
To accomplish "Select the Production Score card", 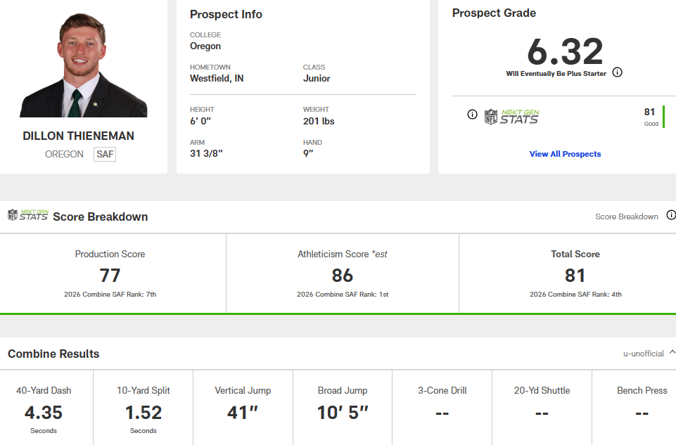I will (x=110, y=273).
